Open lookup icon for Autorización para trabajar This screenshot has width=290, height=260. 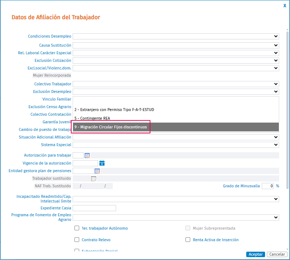pos(87,155)
